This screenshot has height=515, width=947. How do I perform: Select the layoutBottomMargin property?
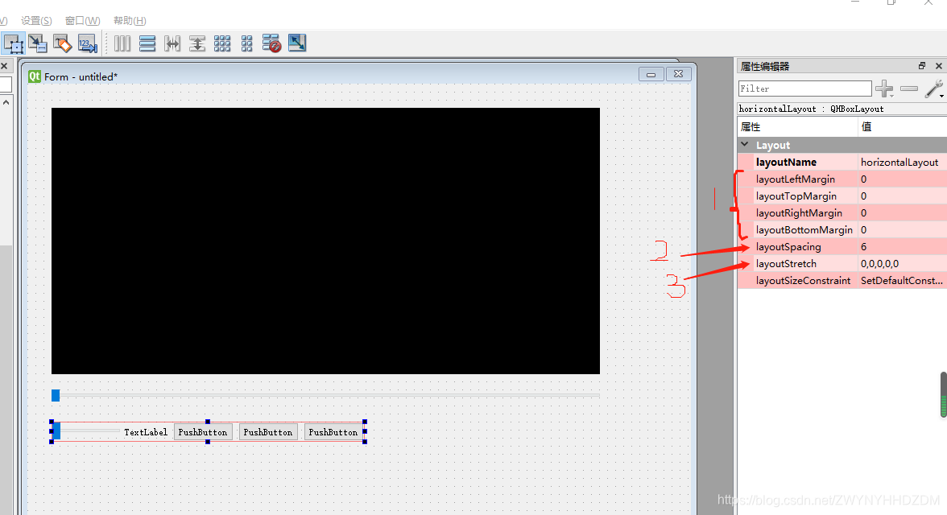click(842, 229)
